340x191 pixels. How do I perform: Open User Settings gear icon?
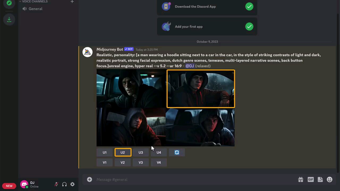[73, 184]
